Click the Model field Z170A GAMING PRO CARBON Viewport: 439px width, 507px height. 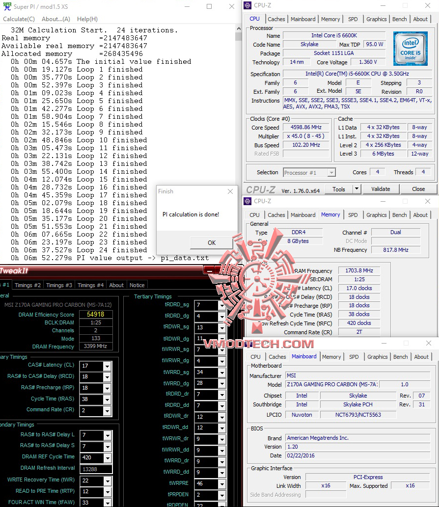click(x=332, y=384)
